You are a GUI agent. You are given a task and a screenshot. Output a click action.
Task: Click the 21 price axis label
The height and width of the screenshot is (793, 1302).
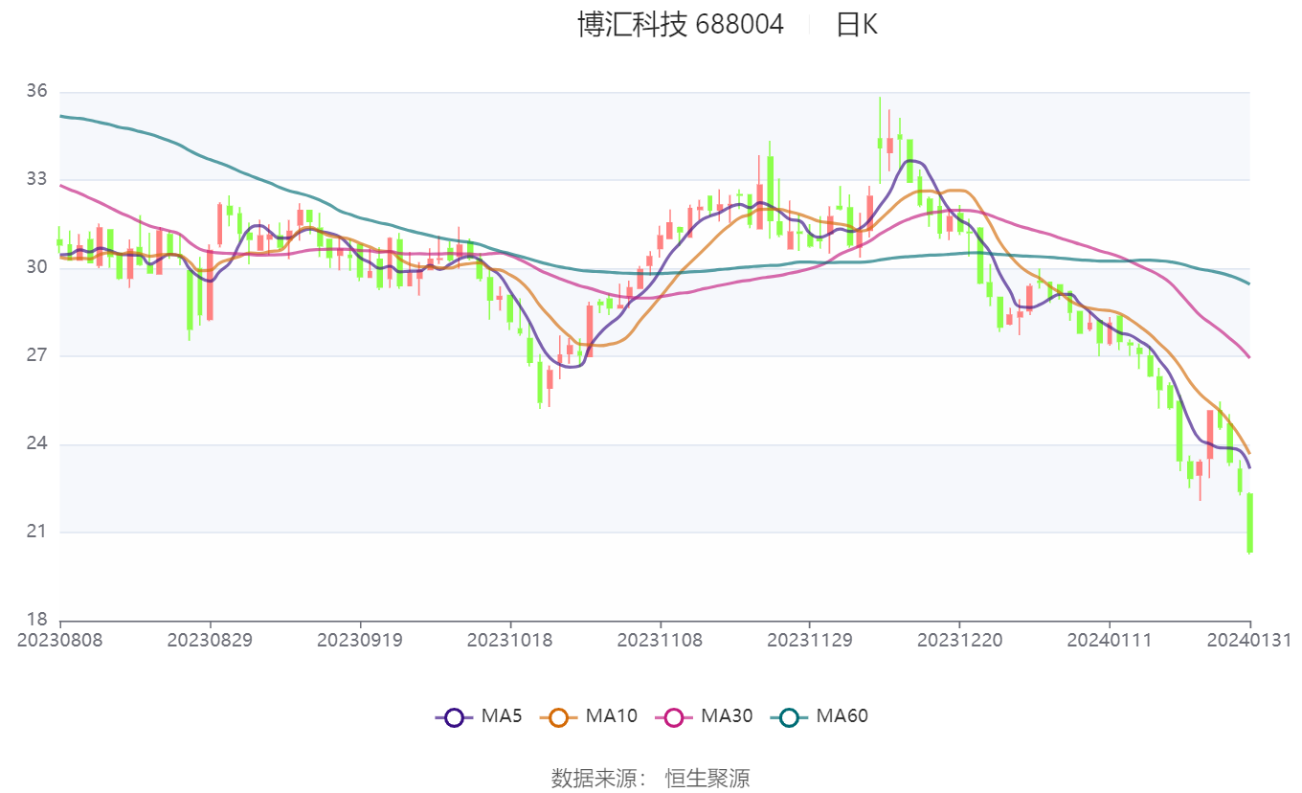pyautogui.click(x=36, y=532)
